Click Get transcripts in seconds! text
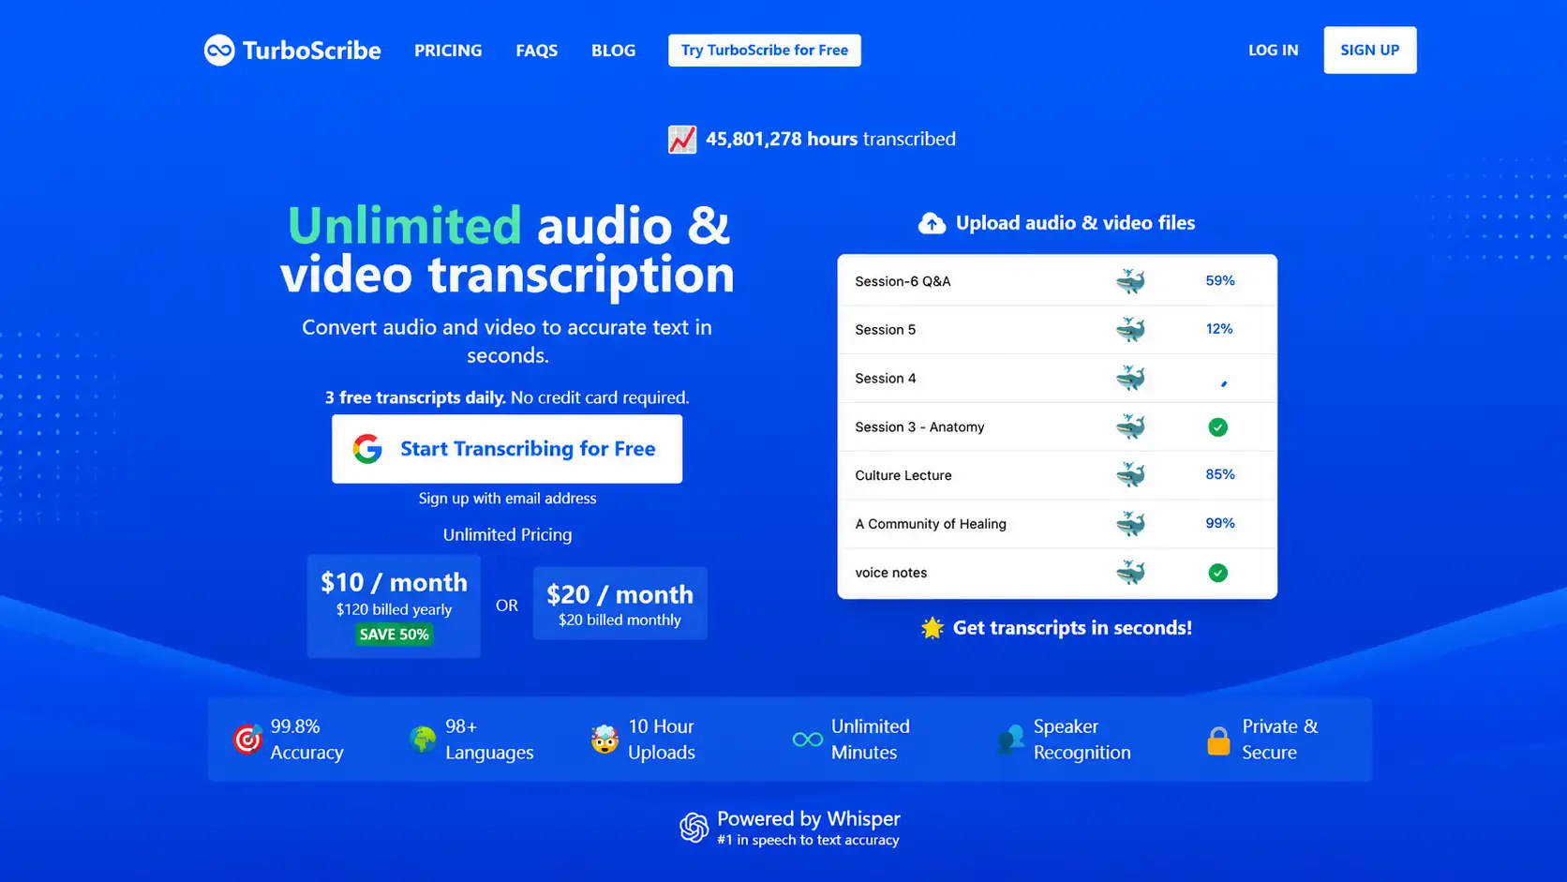1567x882 pixels. point(1072,628)
